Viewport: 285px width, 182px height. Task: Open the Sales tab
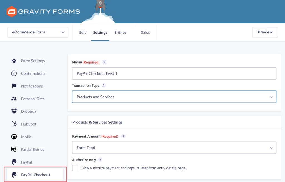145,32
